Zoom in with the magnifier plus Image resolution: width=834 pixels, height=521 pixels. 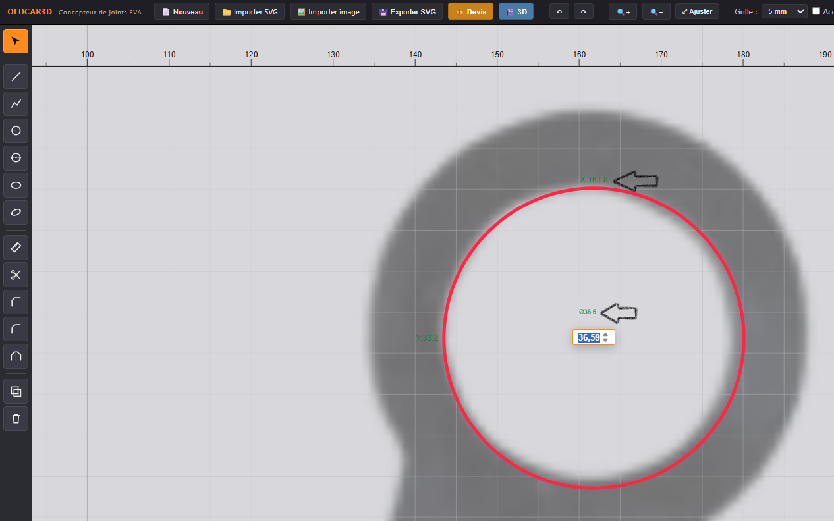pyautogui.click(x=623, y=11)
